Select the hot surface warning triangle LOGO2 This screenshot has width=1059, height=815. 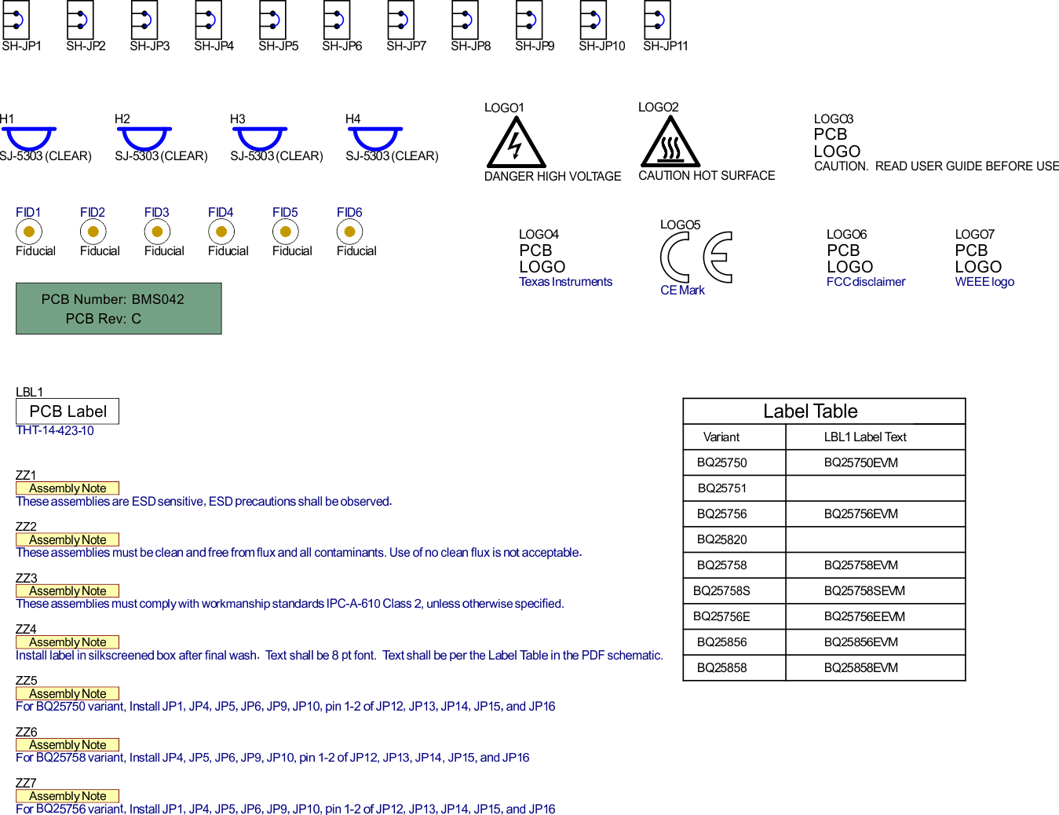tap(670, 141)
